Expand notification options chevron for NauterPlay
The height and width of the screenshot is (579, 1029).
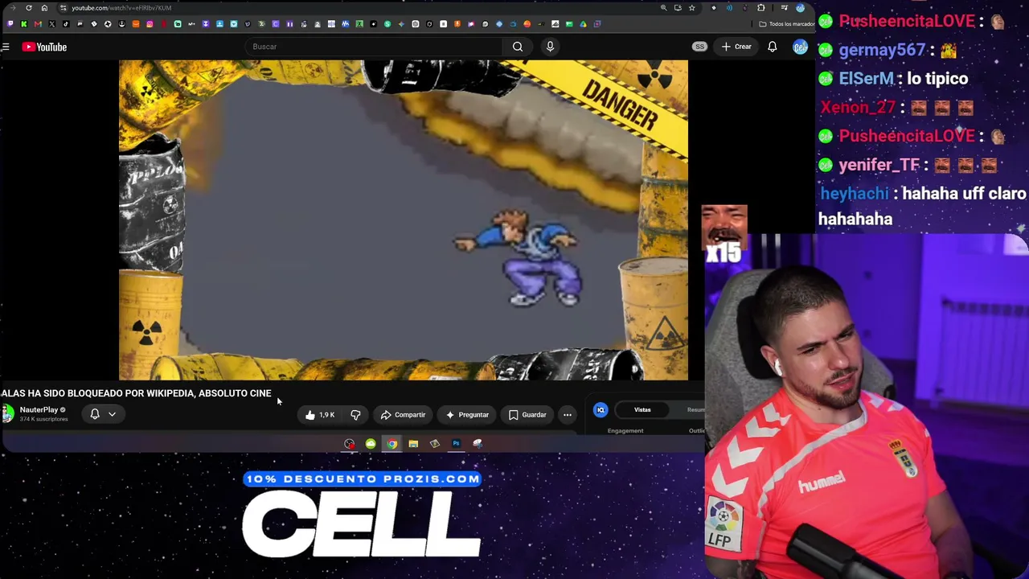[x=113, y=414]
